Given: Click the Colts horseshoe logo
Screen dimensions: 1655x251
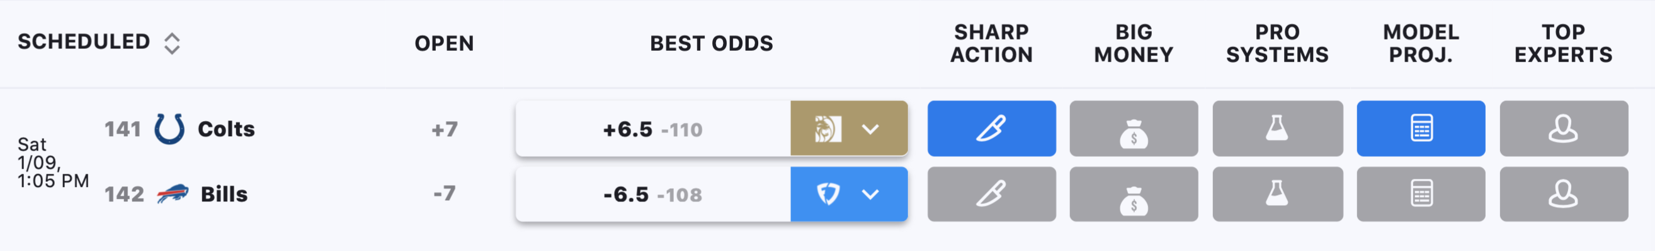Looking at the screenshot, I should 169,129.
